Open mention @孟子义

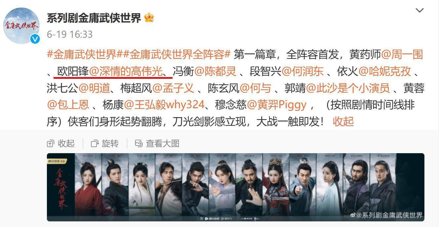pos(173,88)
